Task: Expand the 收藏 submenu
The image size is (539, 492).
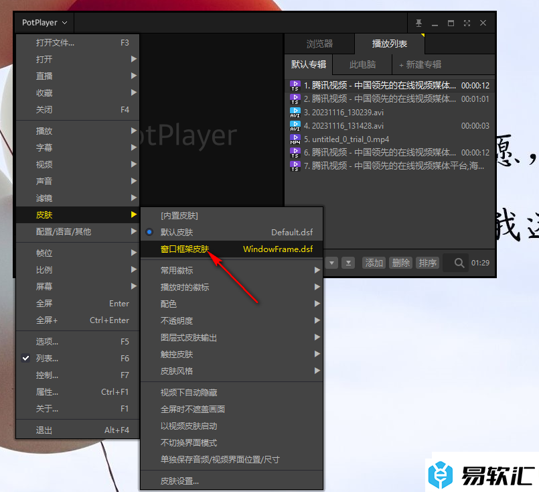Action: click(78, 93)
